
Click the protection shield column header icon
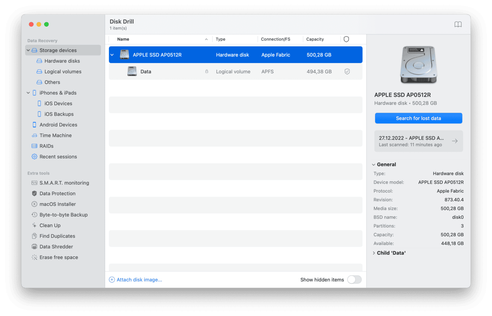click(x=346, y=39)
